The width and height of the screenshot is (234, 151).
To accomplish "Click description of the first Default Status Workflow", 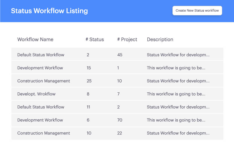I will (x=178, y=55).
